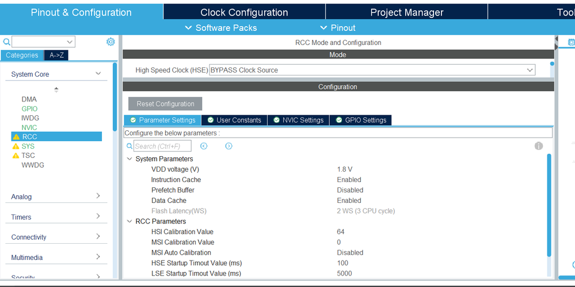Switch to Clock Configuration tab

click(244, 12)
